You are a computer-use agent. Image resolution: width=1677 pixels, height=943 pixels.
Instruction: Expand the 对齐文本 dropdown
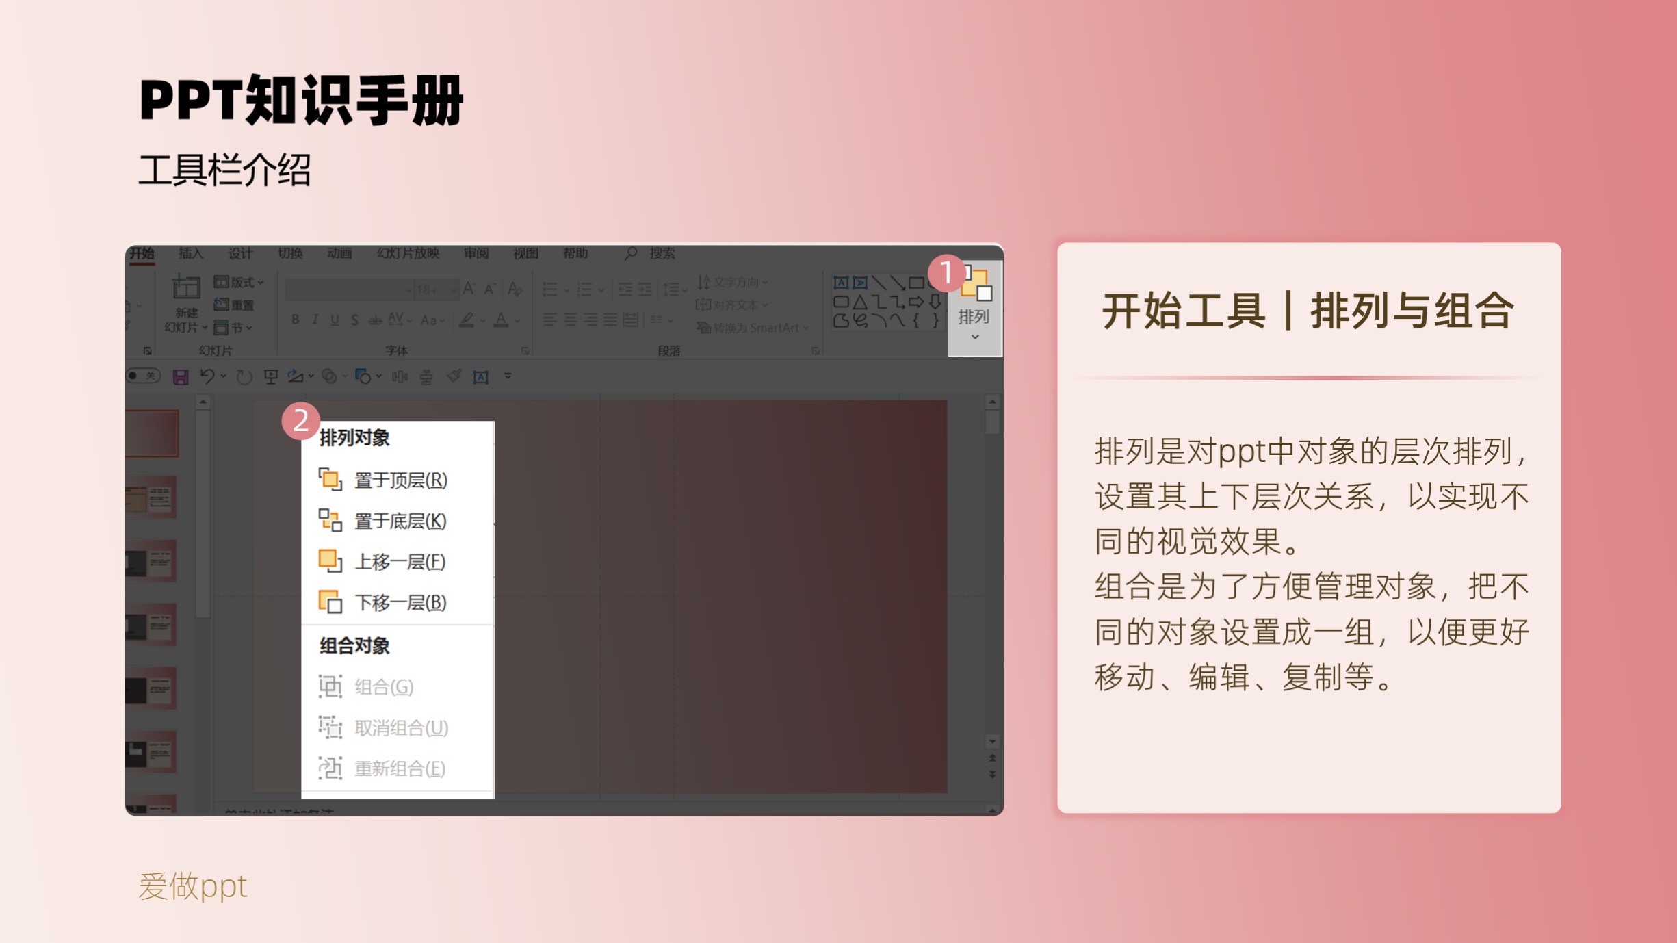coord(733,306)
